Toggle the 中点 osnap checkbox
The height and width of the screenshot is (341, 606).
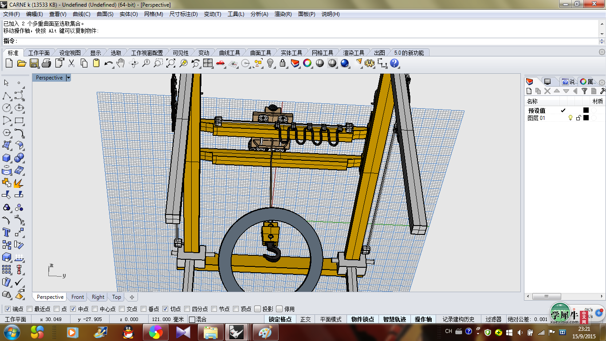point(73,309)
